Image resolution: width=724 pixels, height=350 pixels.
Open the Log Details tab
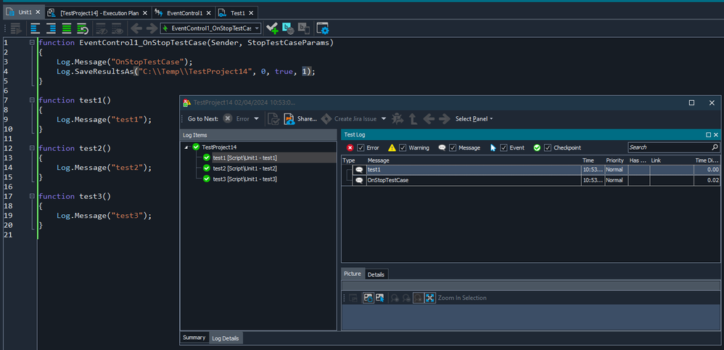(x=226, y=338)
